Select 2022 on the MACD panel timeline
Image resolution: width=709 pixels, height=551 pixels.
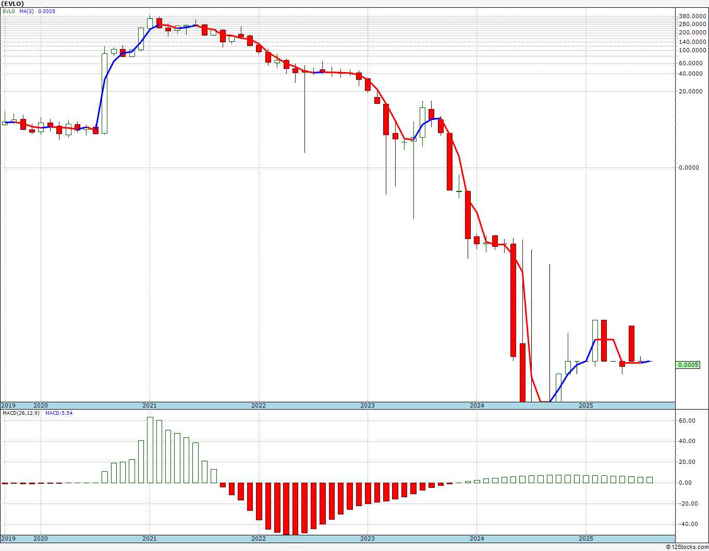(259, 538)
